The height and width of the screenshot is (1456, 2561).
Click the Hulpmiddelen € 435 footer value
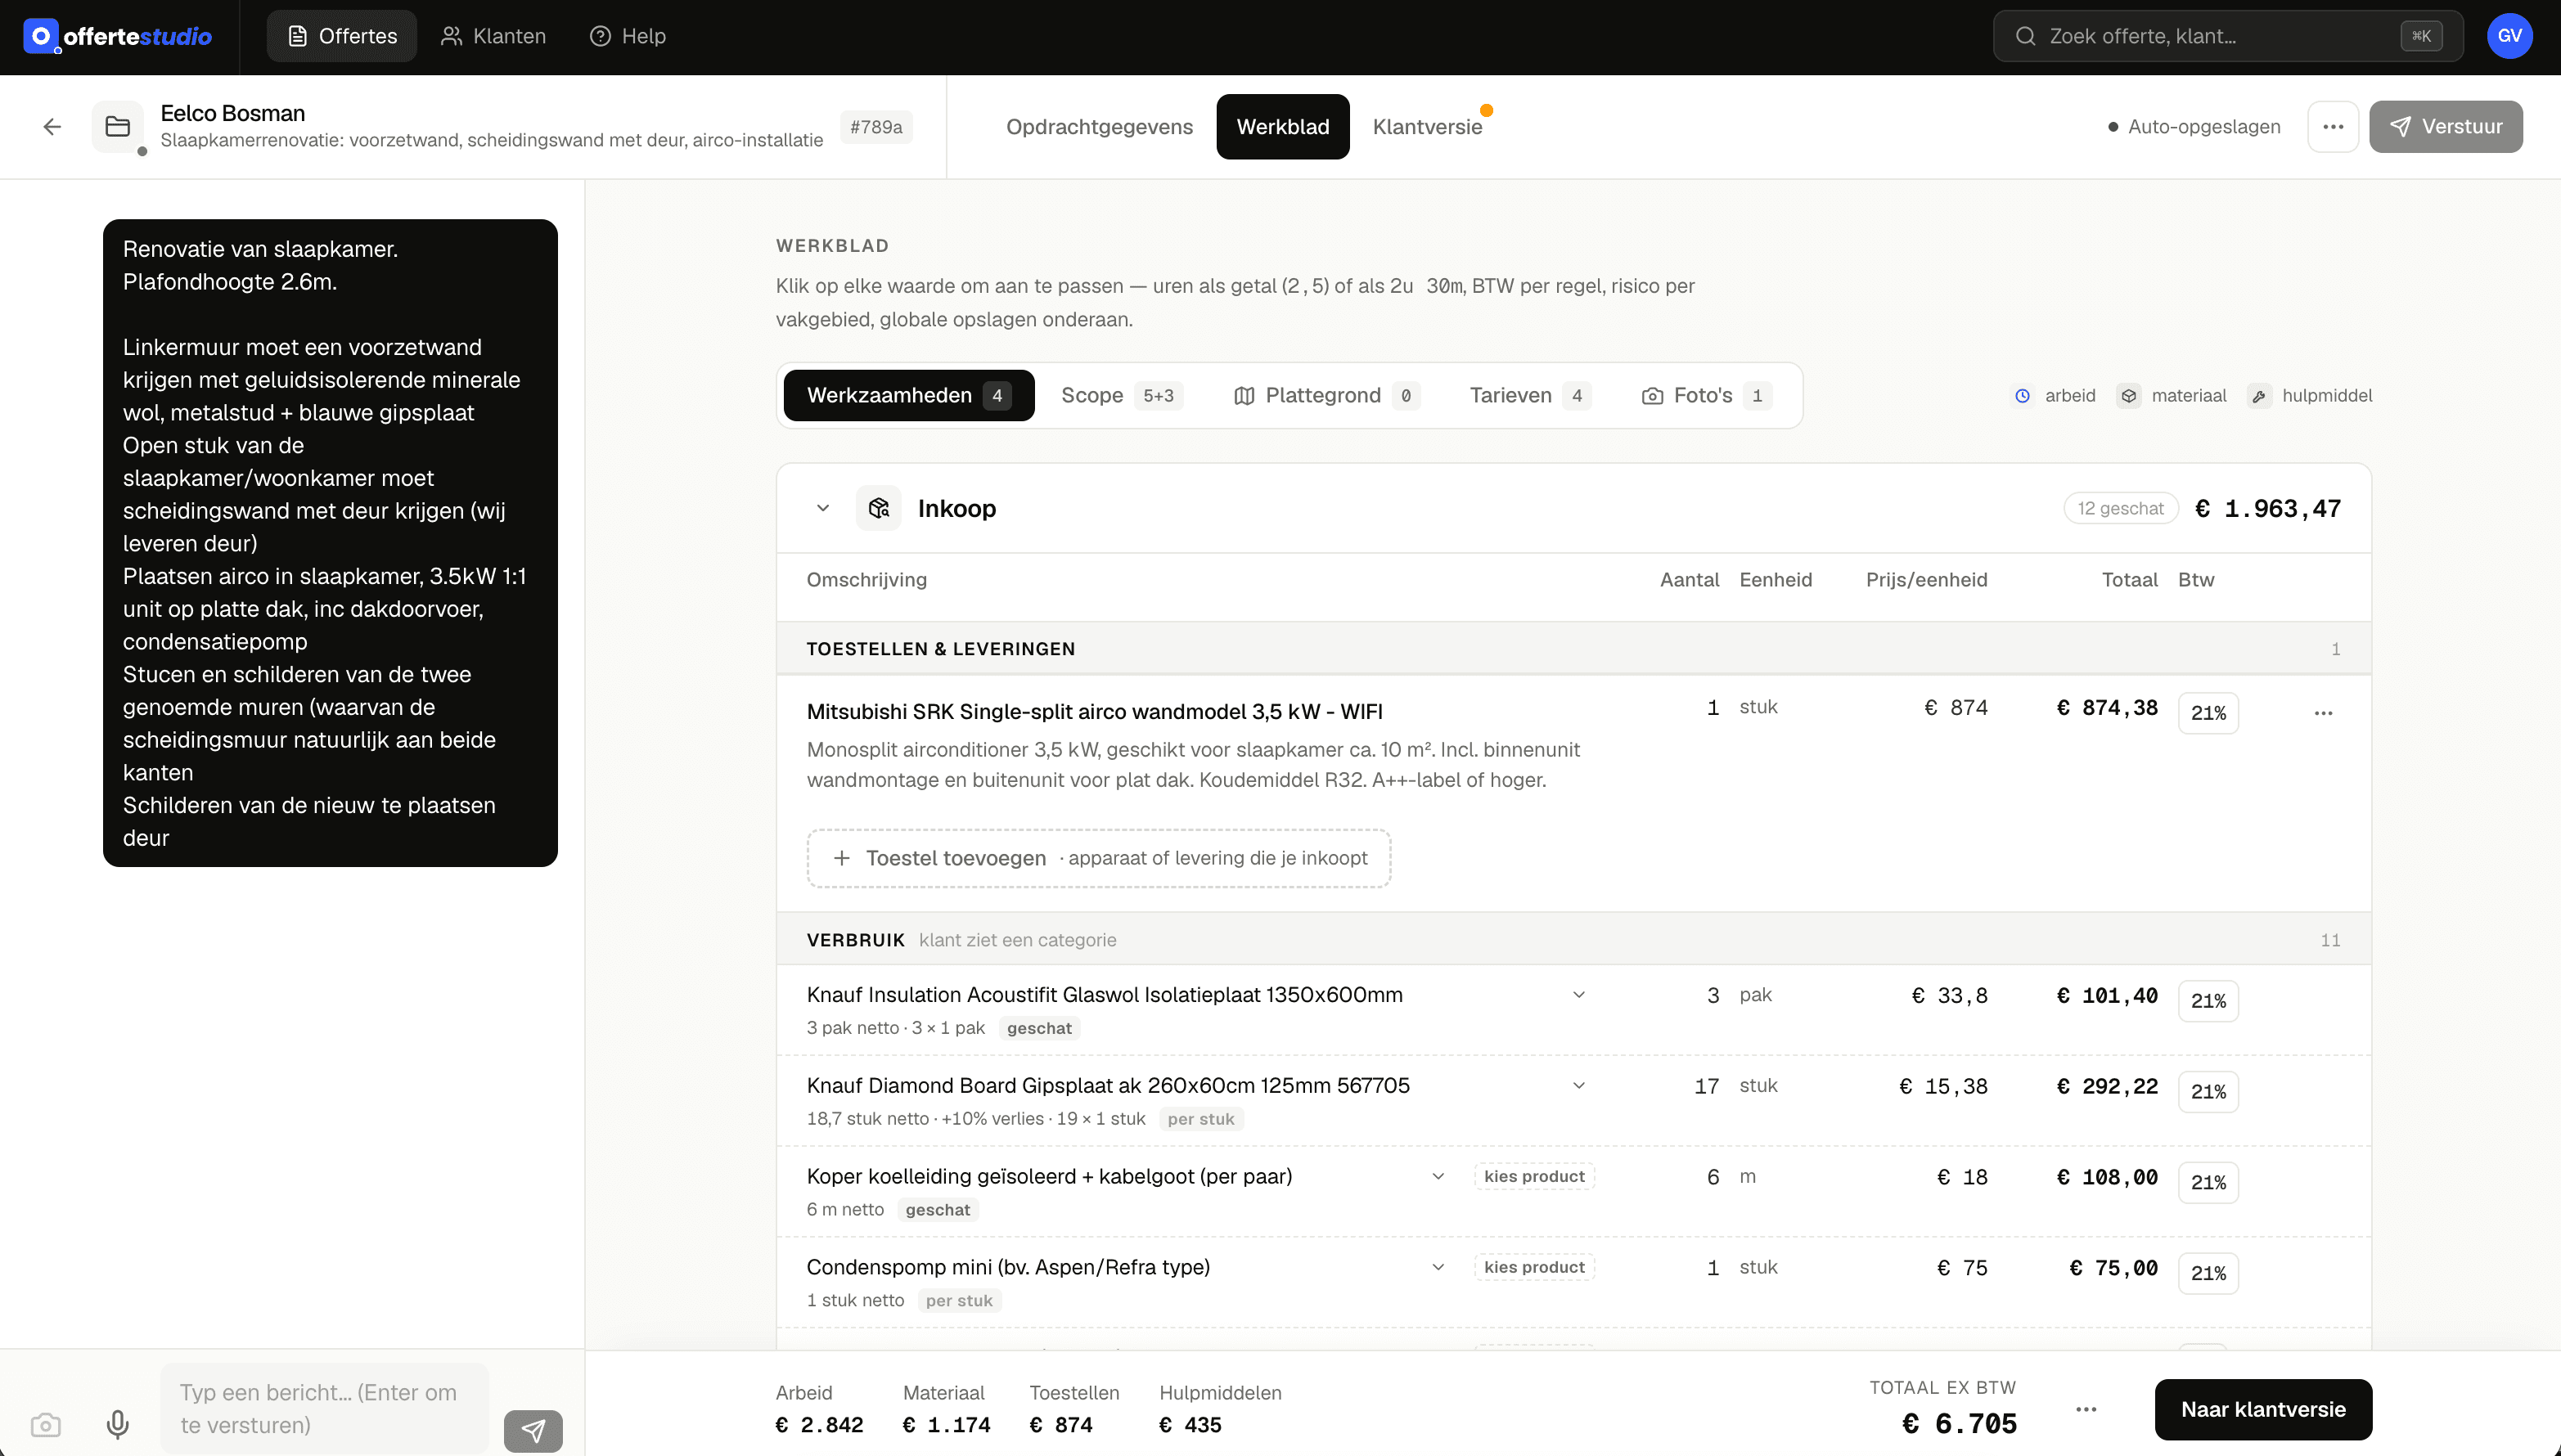pos(1190,1425)
